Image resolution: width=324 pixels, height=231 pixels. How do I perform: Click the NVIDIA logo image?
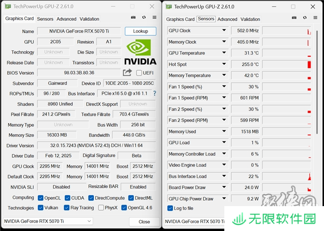(140, 52)
